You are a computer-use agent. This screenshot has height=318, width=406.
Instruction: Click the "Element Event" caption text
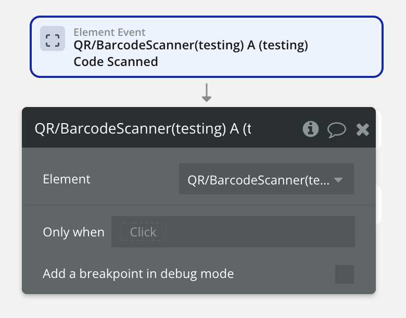pyautogui.click(x=109, y=32)
